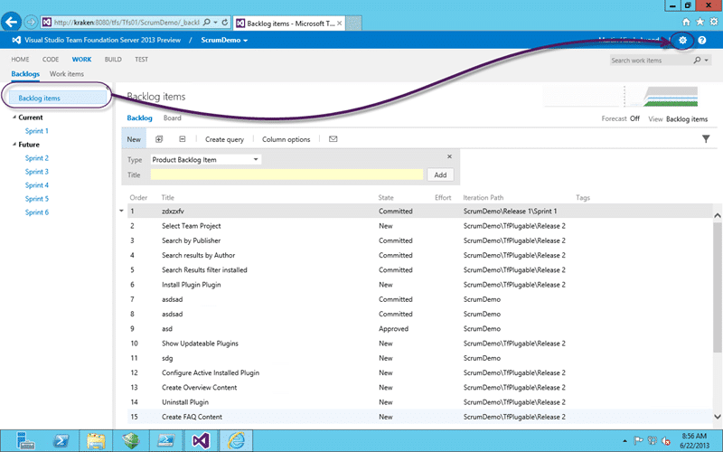The image size is (723, 452).
Task: Go back with the browser back arrow
Action: click(11, 22)
